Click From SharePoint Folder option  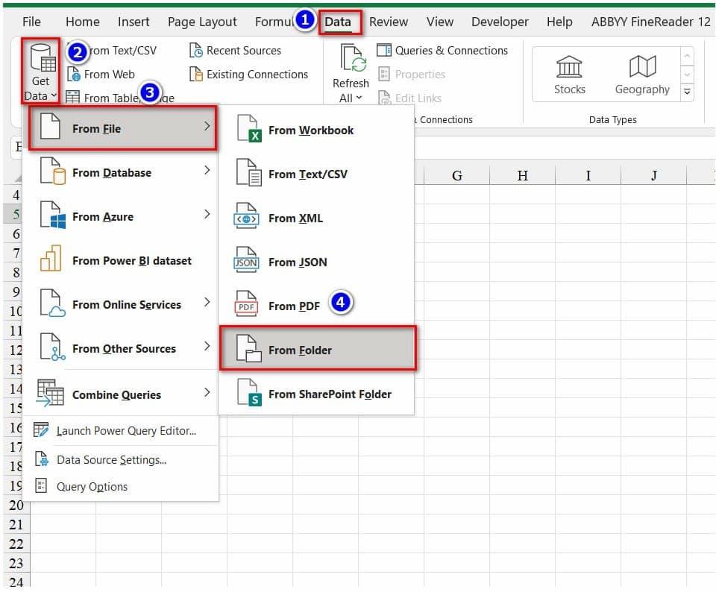tap(329, 394)
